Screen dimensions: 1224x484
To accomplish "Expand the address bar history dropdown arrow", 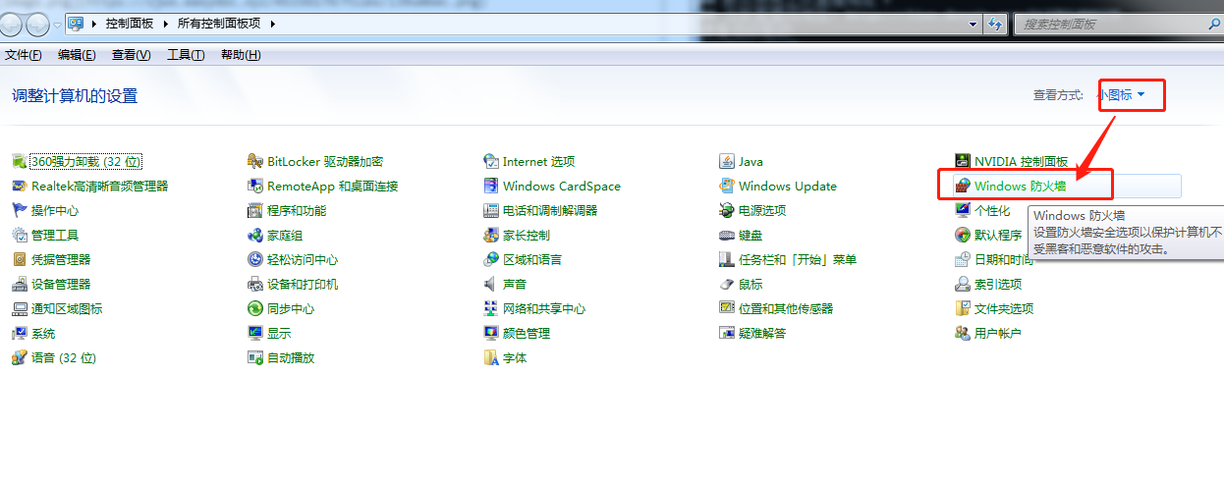I will point(974,24).
